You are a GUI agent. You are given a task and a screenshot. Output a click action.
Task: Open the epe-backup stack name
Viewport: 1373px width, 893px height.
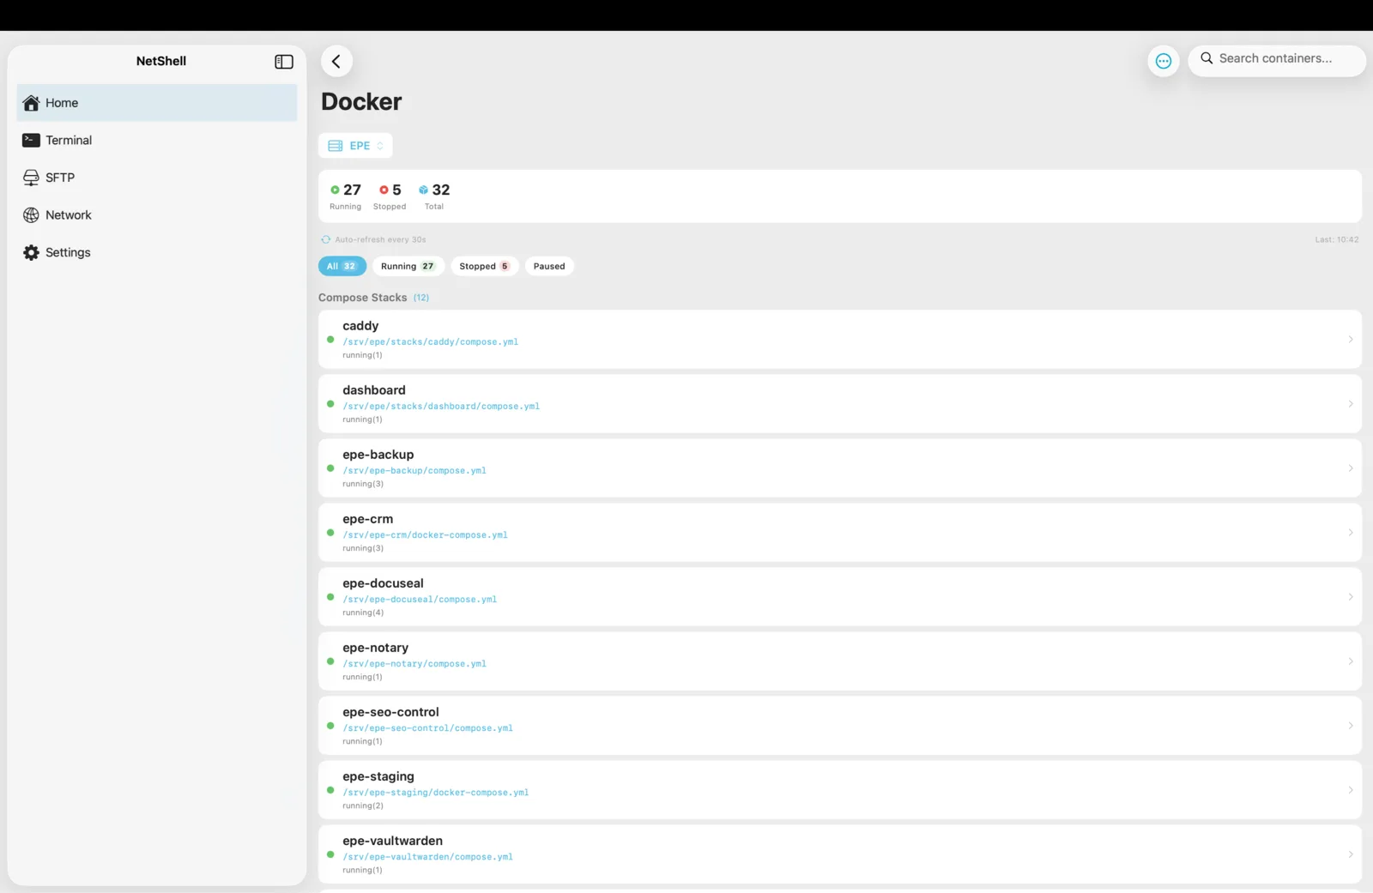378,455
